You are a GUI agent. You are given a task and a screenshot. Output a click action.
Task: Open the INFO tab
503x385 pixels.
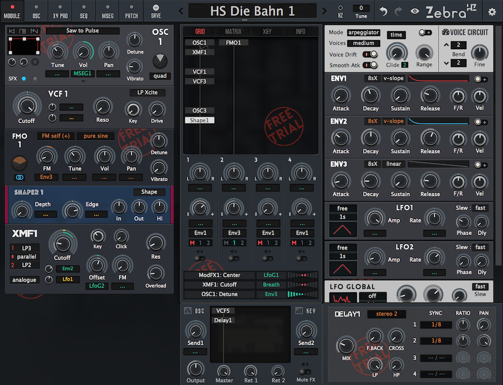[300, 32]
